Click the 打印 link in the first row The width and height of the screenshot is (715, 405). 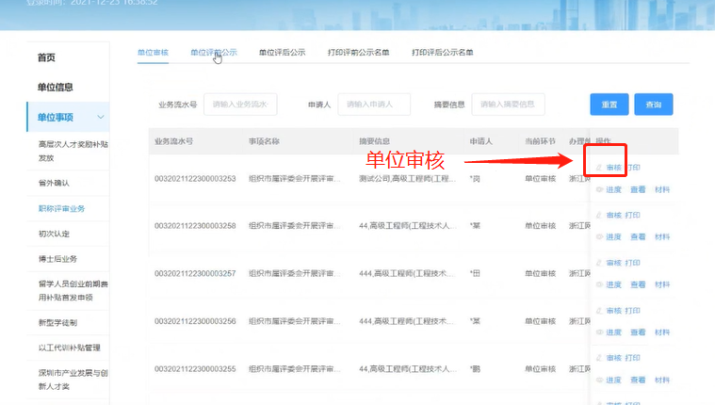pos(633,167)
